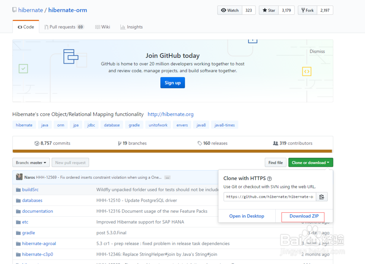Fork the repository

pyautogui.click(x=307, y=10)
